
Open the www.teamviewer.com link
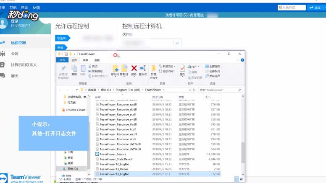click(27, 182)
